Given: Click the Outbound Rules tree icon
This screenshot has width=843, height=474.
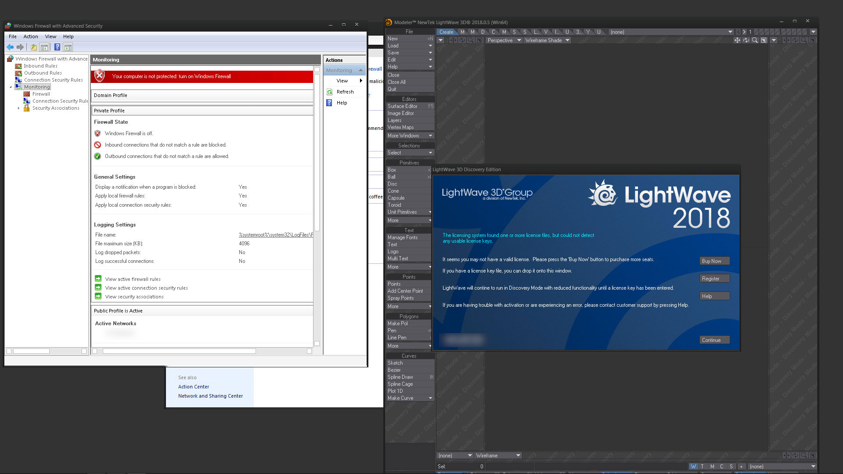Looking at the screenshot, I should [18, 73].
